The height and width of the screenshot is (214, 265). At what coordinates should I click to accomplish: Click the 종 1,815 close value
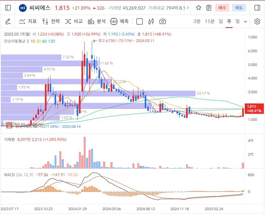tap(154, 34)
